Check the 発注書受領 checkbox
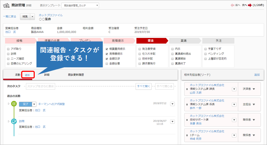This screenshot has width=267, height=145. (x=140, y=49)
